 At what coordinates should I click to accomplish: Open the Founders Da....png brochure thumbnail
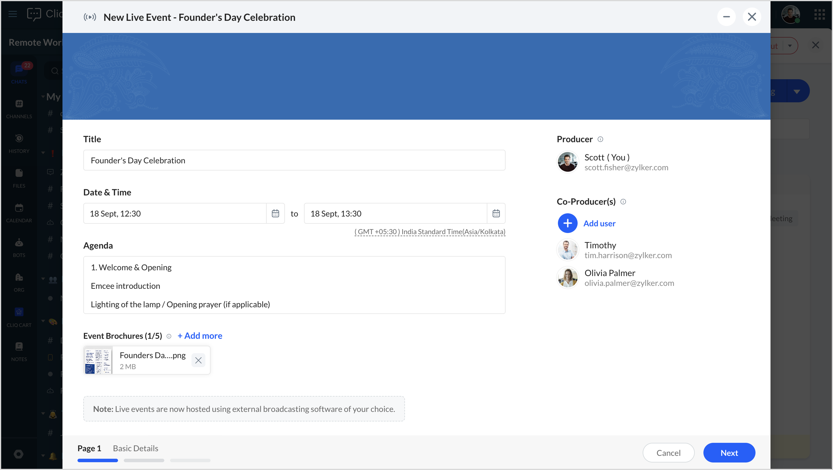(x=98, y=360)
